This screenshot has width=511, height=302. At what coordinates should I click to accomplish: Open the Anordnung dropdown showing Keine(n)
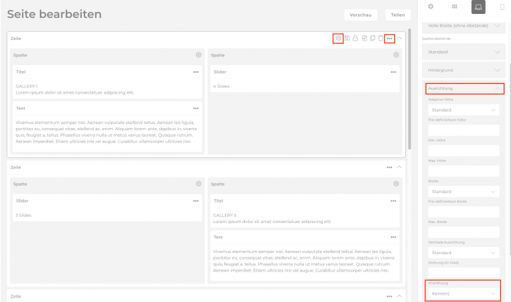coord(464,293)
